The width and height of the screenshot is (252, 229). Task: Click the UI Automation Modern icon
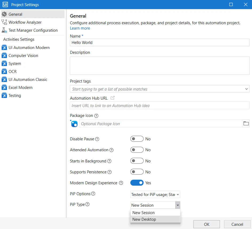coord(4,47)
